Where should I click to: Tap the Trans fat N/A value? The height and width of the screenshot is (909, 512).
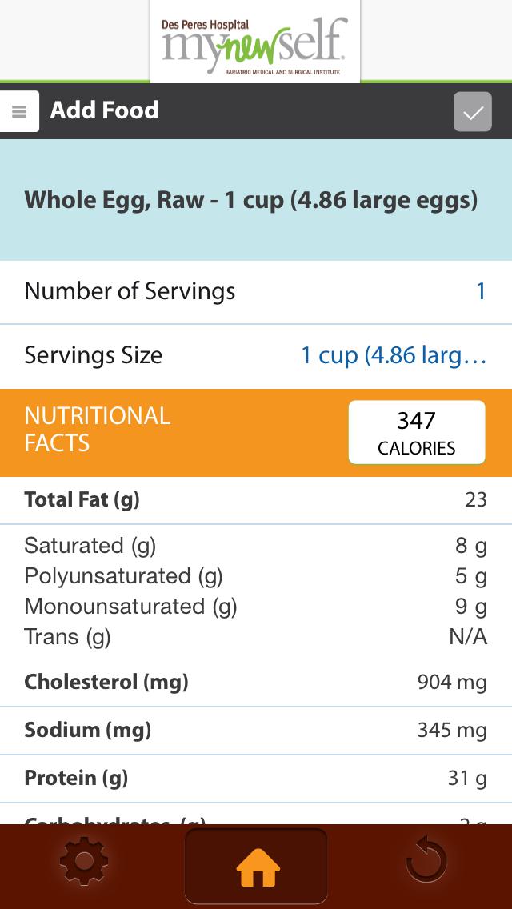(x=468, y=637)
